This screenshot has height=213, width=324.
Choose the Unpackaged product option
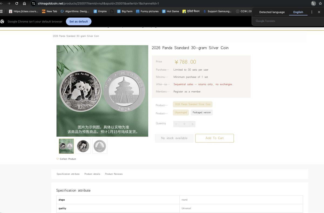pyautogui.click(x=181, y=112)
